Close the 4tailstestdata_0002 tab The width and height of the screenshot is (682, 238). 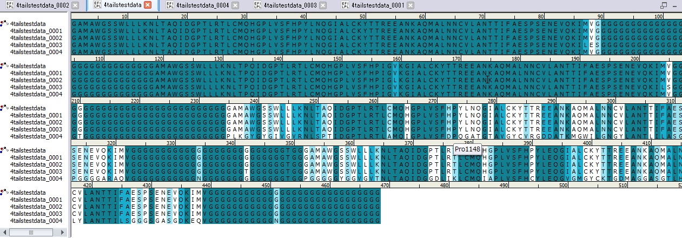[x=75, y=5]
